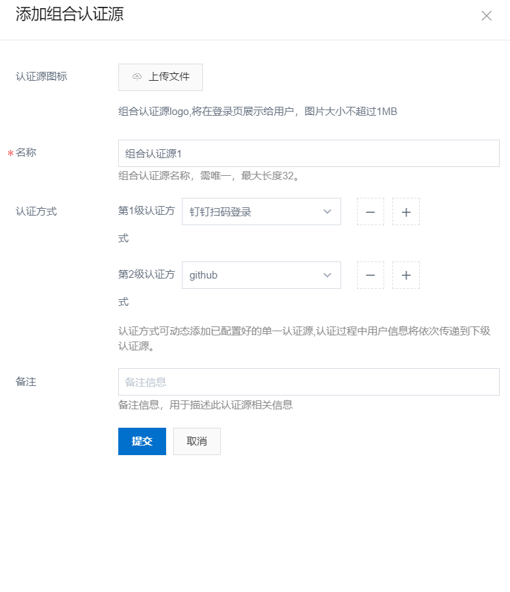The width and height of the screenshot is (510, 592).
Task: Expand the github authentication dropdown
Action: [x=261, y=275]
